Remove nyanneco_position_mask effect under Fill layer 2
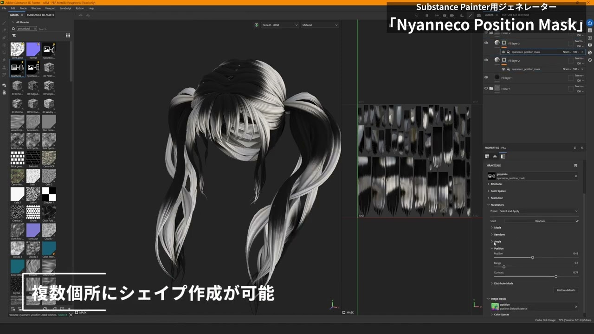 pos(582,69)
